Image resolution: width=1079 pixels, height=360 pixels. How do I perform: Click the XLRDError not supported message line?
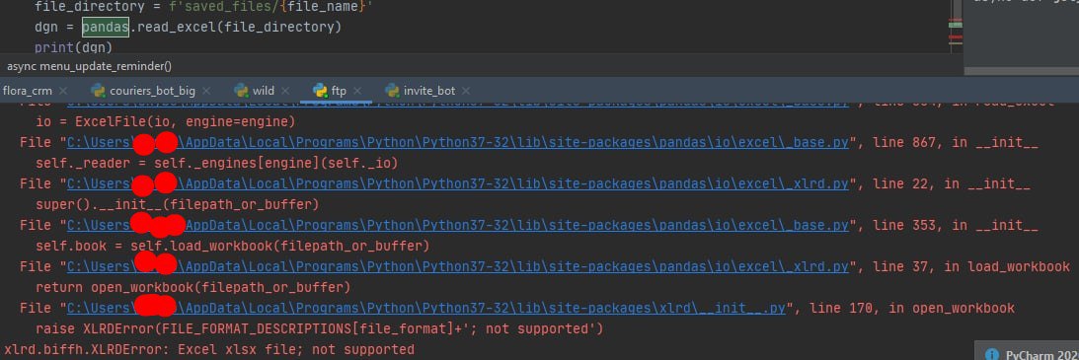coord(209,350)
